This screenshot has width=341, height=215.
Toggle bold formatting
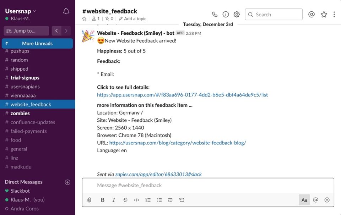pos(103,200)
